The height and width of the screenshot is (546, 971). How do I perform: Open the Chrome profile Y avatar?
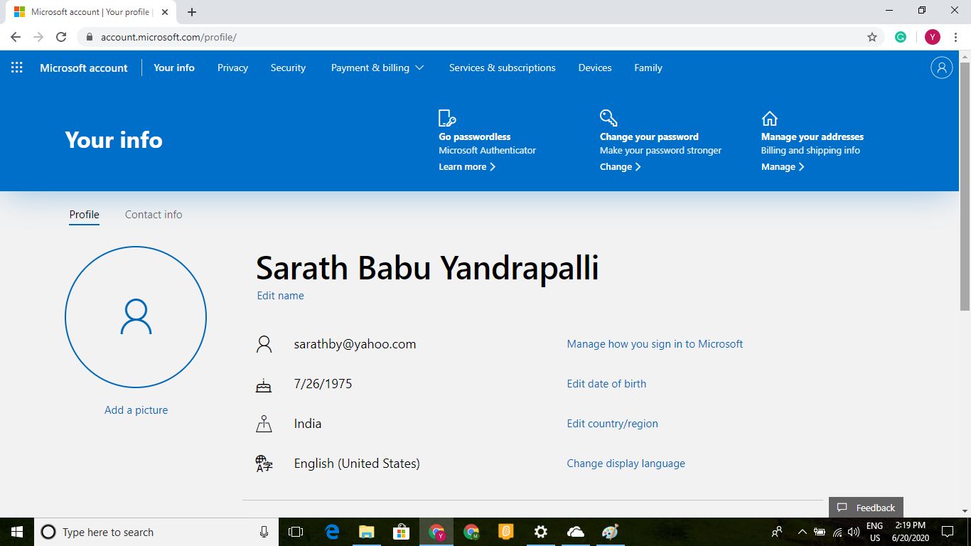pos(932,37)
